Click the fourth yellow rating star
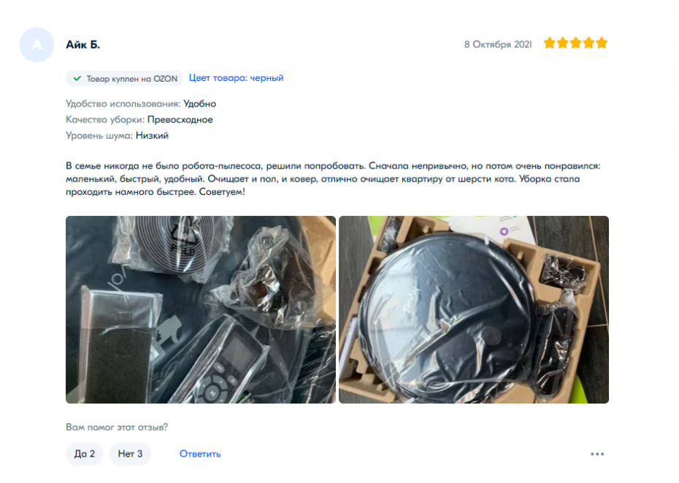The height and width of the screenshot is (483, 679). click(x=588, y=43)
